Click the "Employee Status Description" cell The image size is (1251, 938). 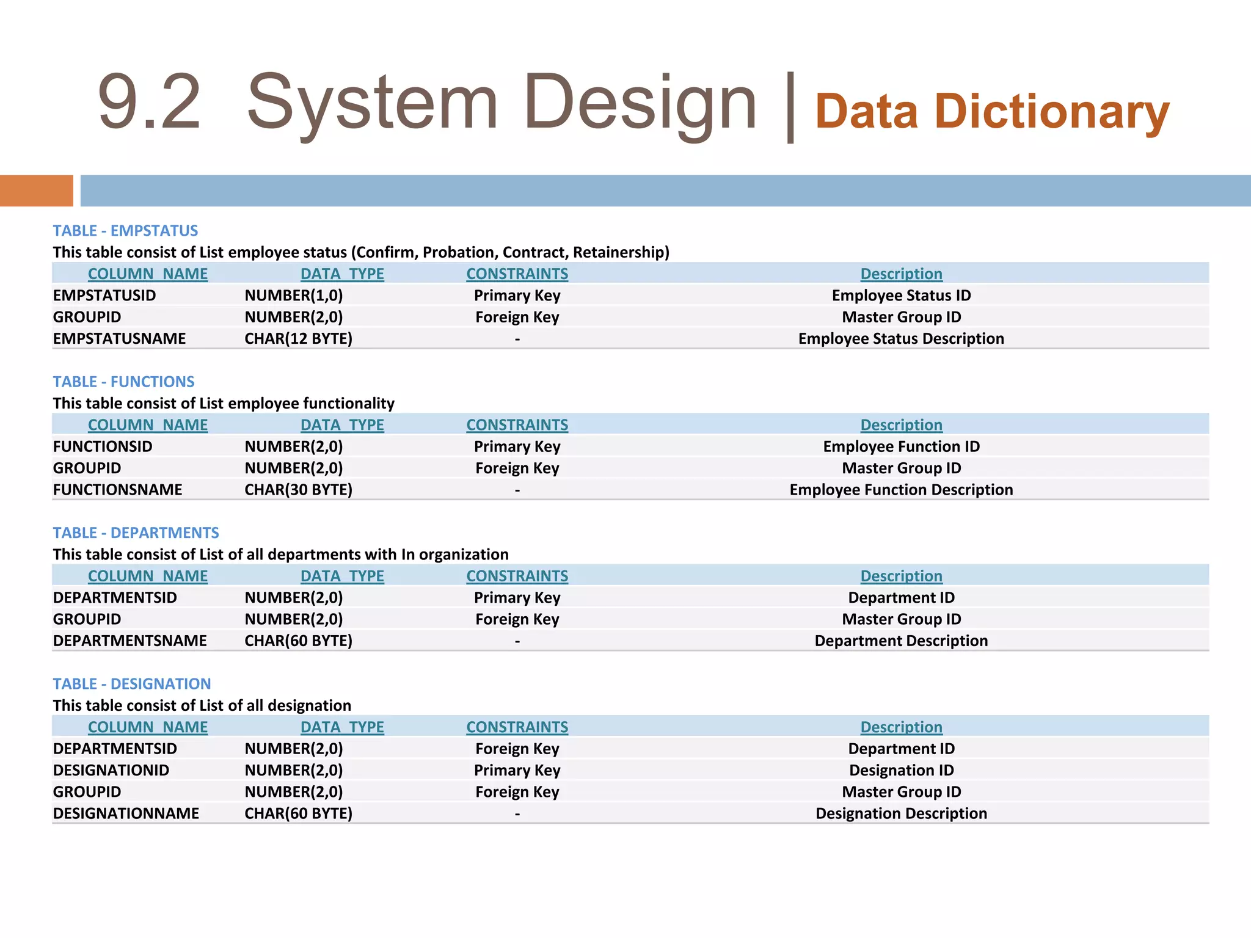902,338
